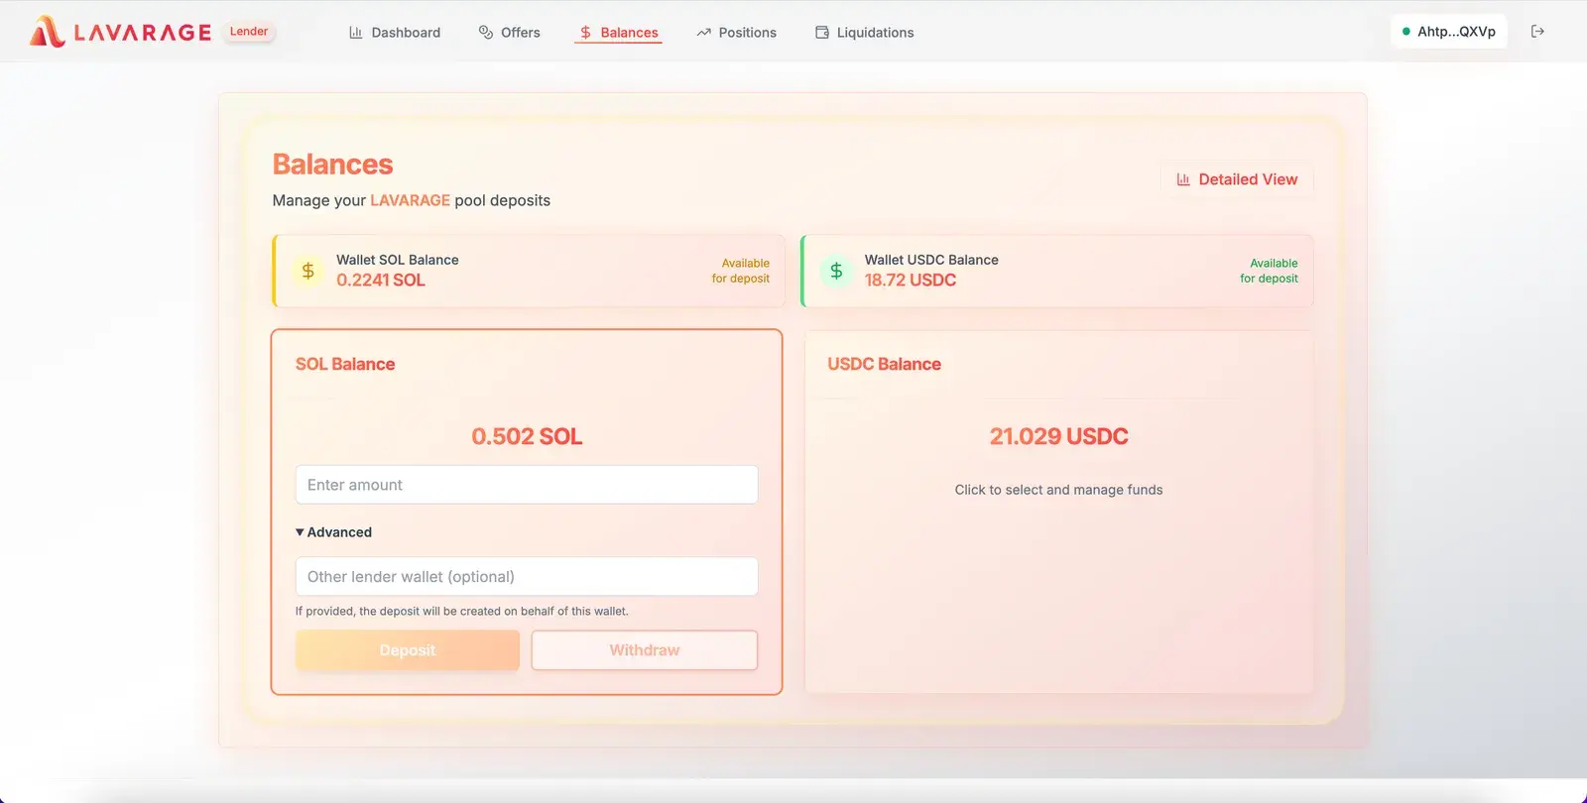Click the Positions trend arrow icon

tap(704, 33)
